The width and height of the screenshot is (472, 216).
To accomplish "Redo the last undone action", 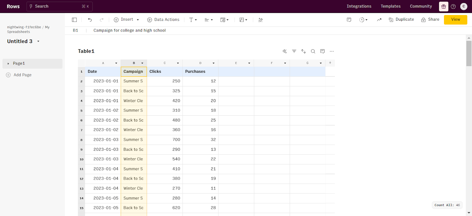I will 102,20.
